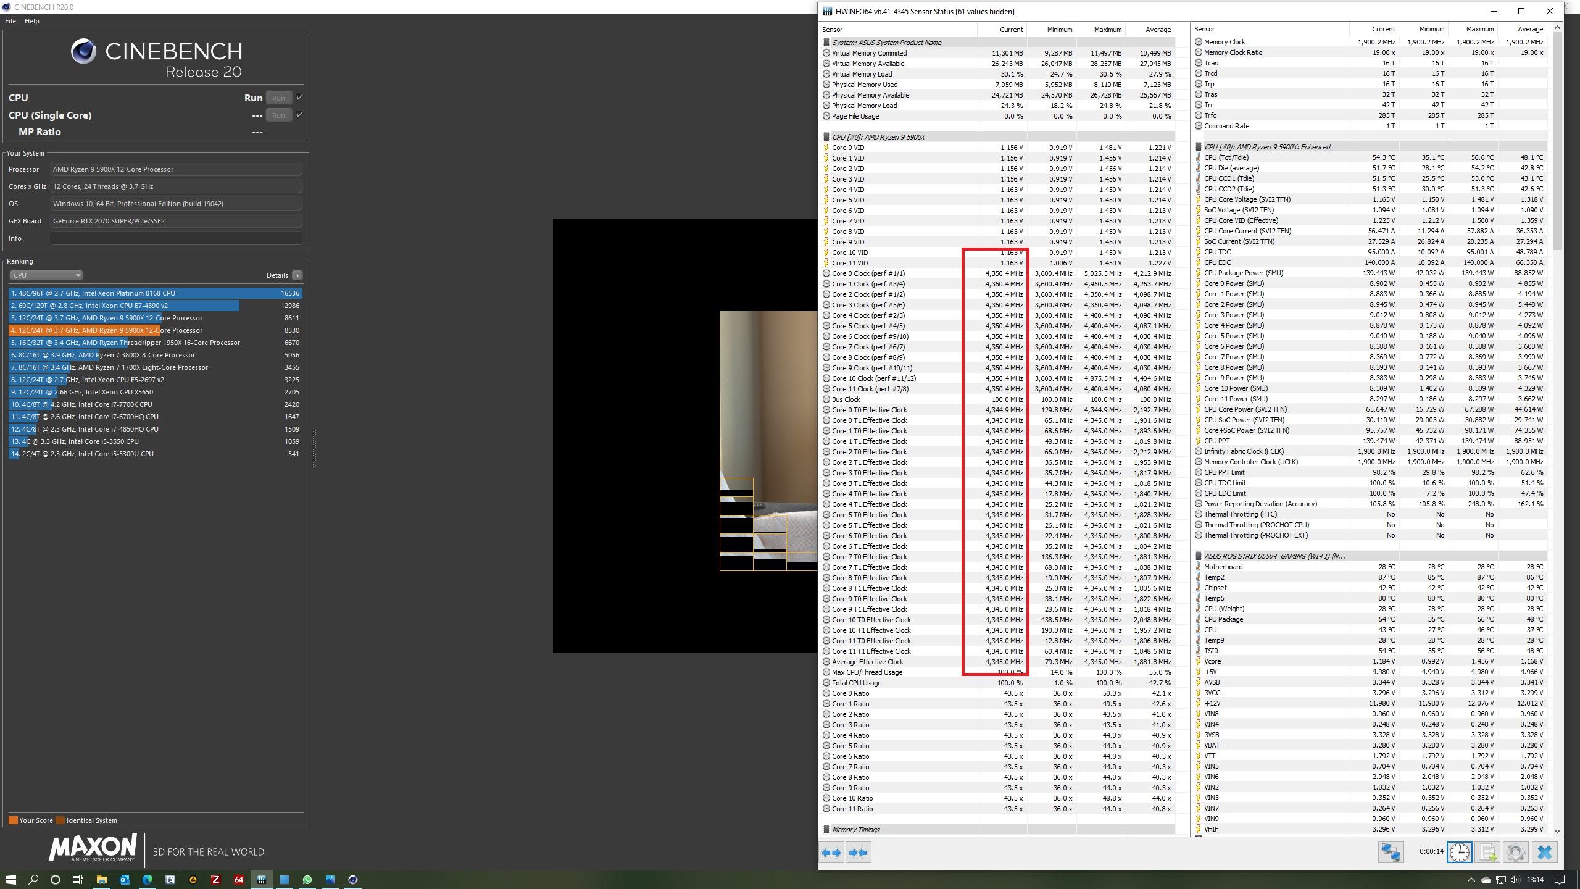Click the lightning icon beside Core 0 VID
The width and height of the screenshot is (1580, 889).
coord(826,148)
